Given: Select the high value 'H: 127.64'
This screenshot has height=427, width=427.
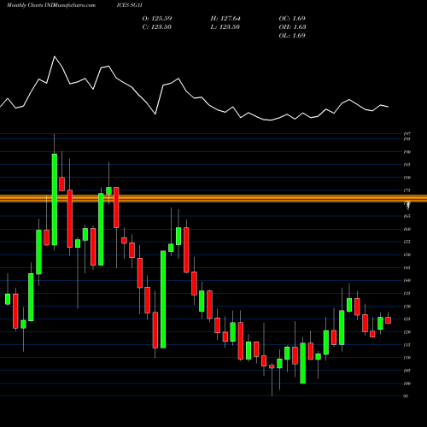Looking at the screenshot, I should [x=225, y=19].
